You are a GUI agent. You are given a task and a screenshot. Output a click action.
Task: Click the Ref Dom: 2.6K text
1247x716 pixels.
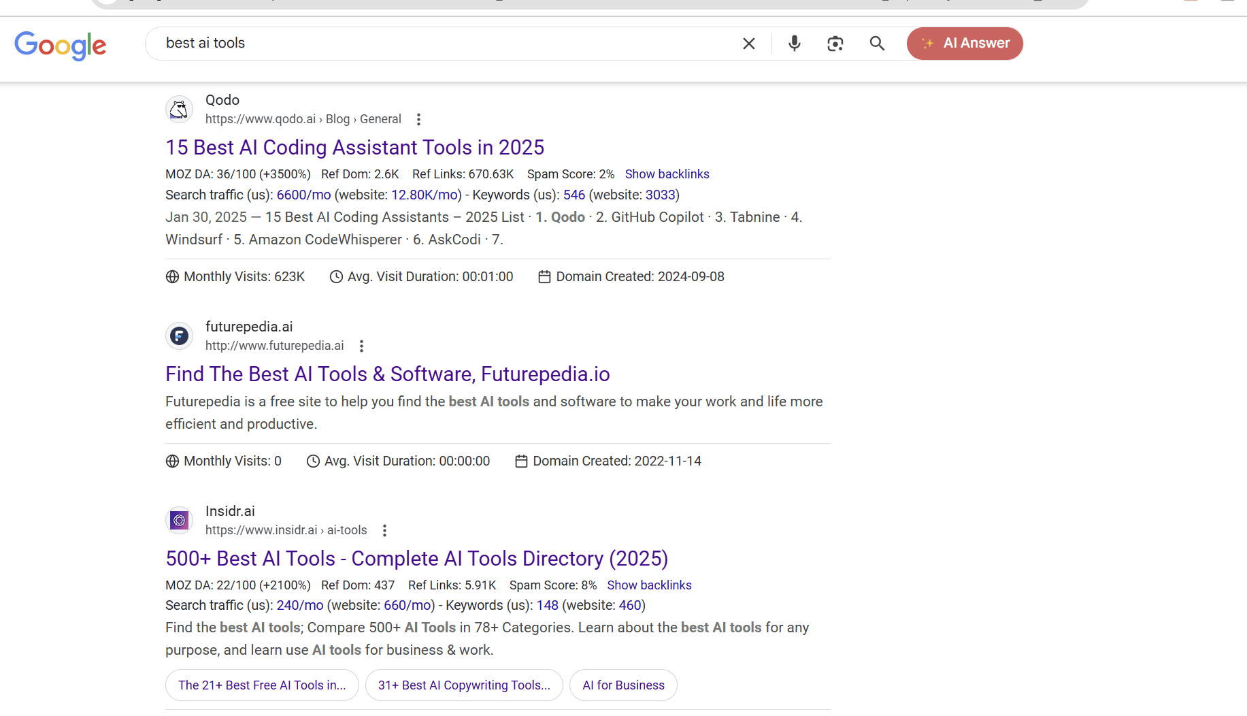[x=360, y=174]
